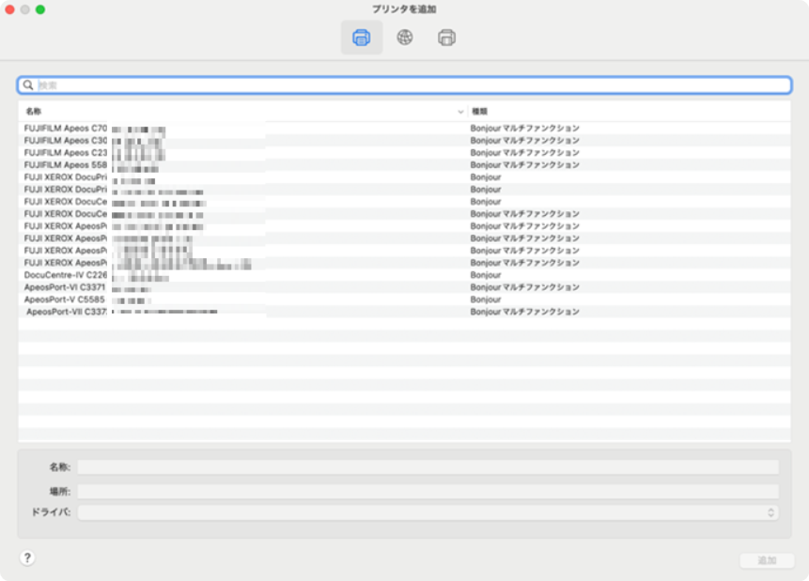Image resolution: width=809 pixels, height=581 pixels.
Task: Toggle the sort order chevron in header
Action: coord(460,112)
